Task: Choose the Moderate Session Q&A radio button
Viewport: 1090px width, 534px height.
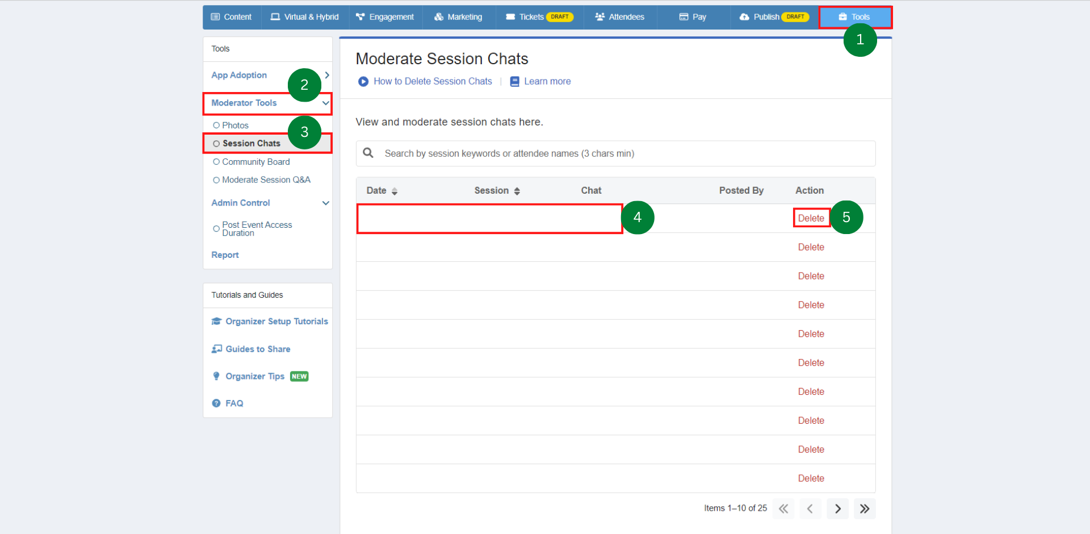Action: (216, 180)
